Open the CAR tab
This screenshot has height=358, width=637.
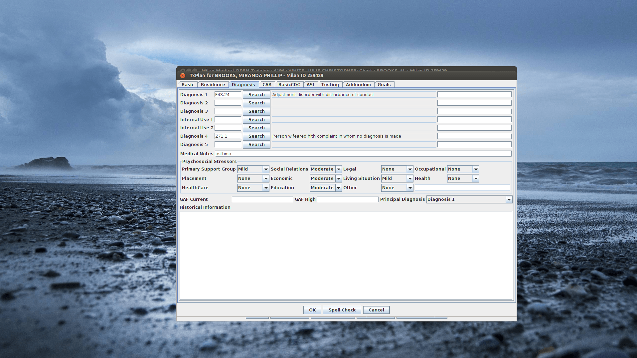(267, 85)
